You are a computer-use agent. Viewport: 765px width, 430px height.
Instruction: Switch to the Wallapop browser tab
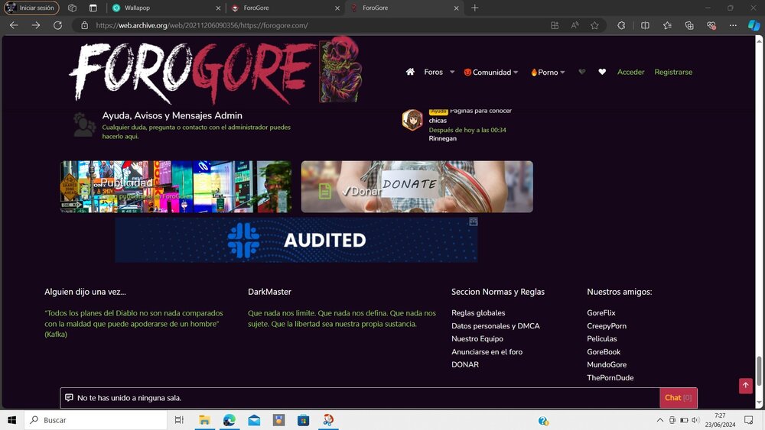pyautogui.click(x=166, y=8)
